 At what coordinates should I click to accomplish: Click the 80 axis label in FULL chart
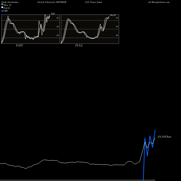(117, 18)
